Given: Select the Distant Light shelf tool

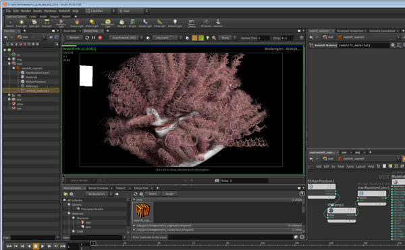Looking at the screenshot, I should coord(92,23).
